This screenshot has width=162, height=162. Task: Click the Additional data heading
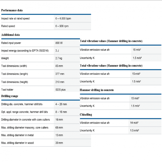click(x=10, y=35)
